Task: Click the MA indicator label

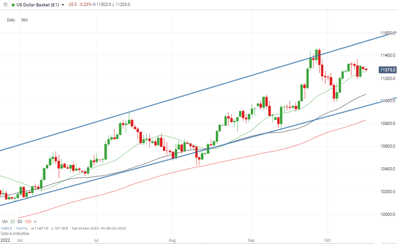Action: coord(5,222)
